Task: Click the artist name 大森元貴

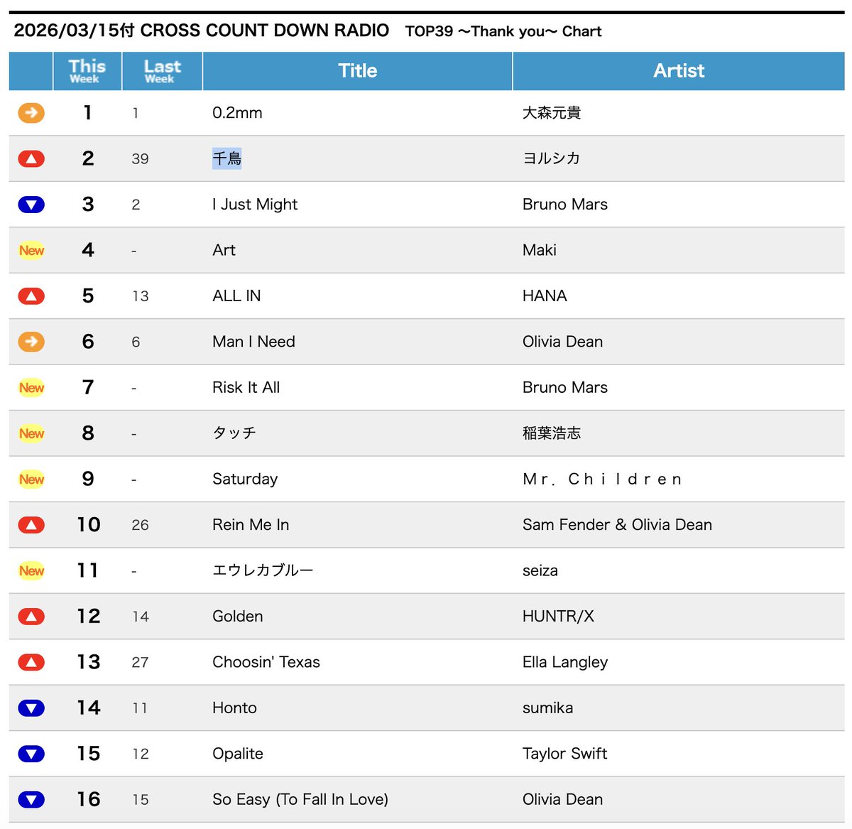Action: click(552, 113)
